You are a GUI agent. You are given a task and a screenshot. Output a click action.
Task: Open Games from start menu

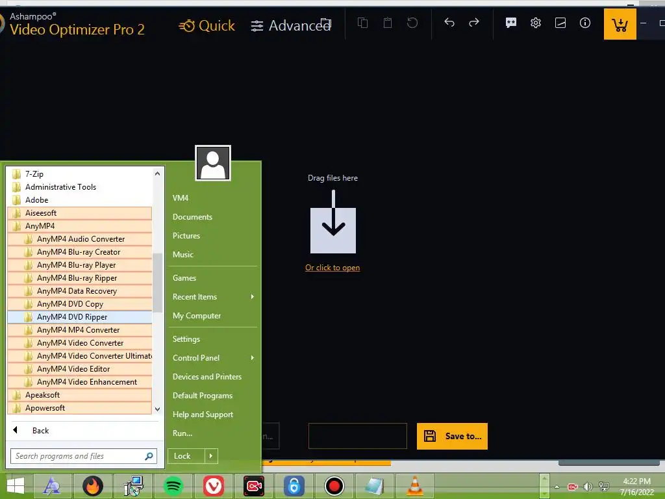click(x=184, y=278)
